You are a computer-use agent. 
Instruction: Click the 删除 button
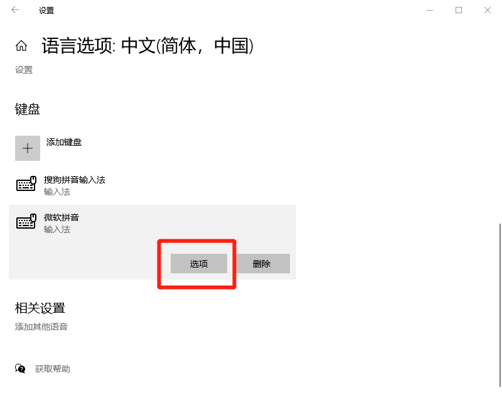262,264
